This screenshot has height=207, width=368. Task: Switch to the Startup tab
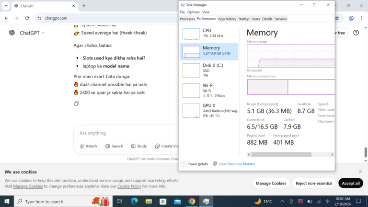click(243, 19)
